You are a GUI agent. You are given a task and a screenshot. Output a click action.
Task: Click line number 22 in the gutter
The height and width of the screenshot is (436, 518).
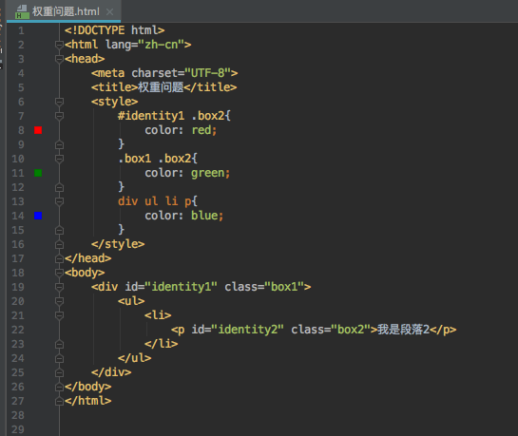[x=18, y=330]
